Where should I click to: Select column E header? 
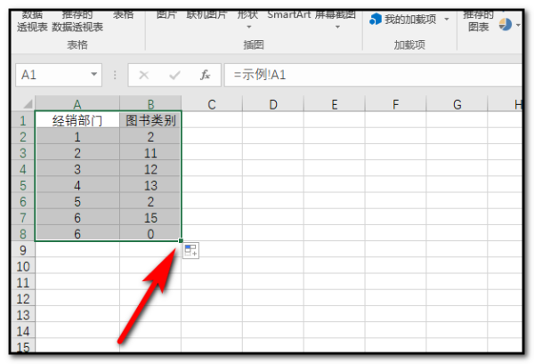point(334,103)
